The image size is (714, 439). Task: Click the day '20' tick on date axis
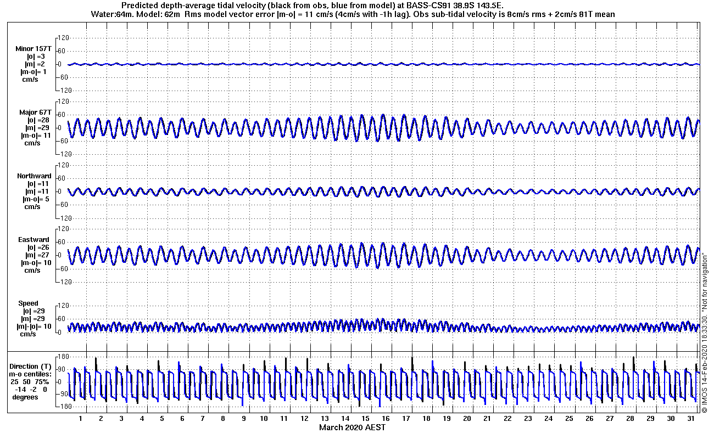(x=467, y=419)
